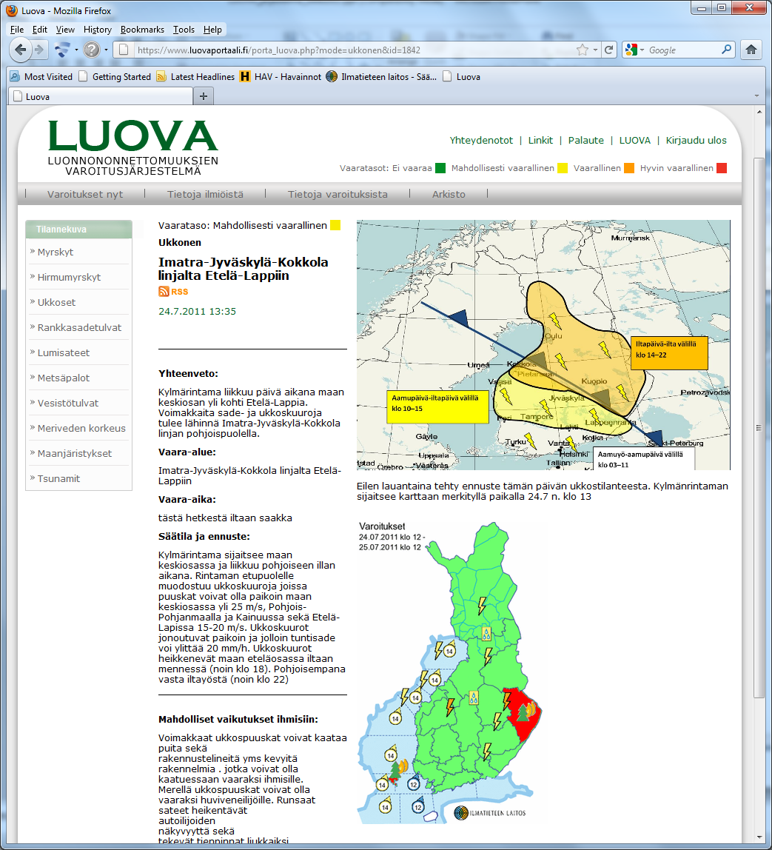
Task: Click the forest fire warning icon in red region
Action: [x=526, y=710]
